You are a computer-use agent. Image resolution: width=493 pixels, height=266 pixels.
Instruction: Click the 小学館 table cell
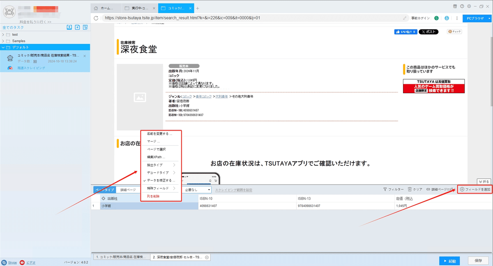(x=149, y=206)
